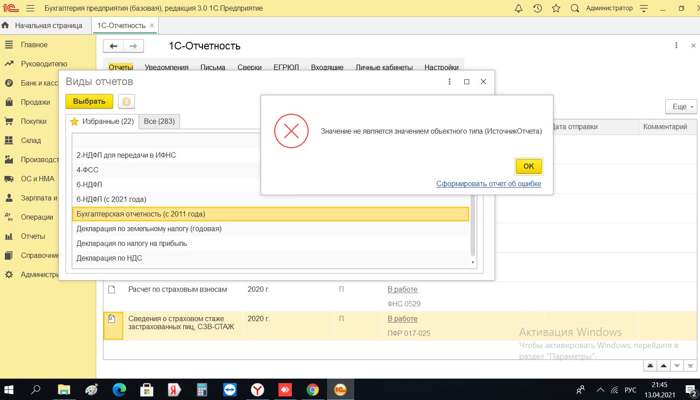Open favorites star icon in title bar
Viewport: 700px width, 400px height.
coord(556,8)
